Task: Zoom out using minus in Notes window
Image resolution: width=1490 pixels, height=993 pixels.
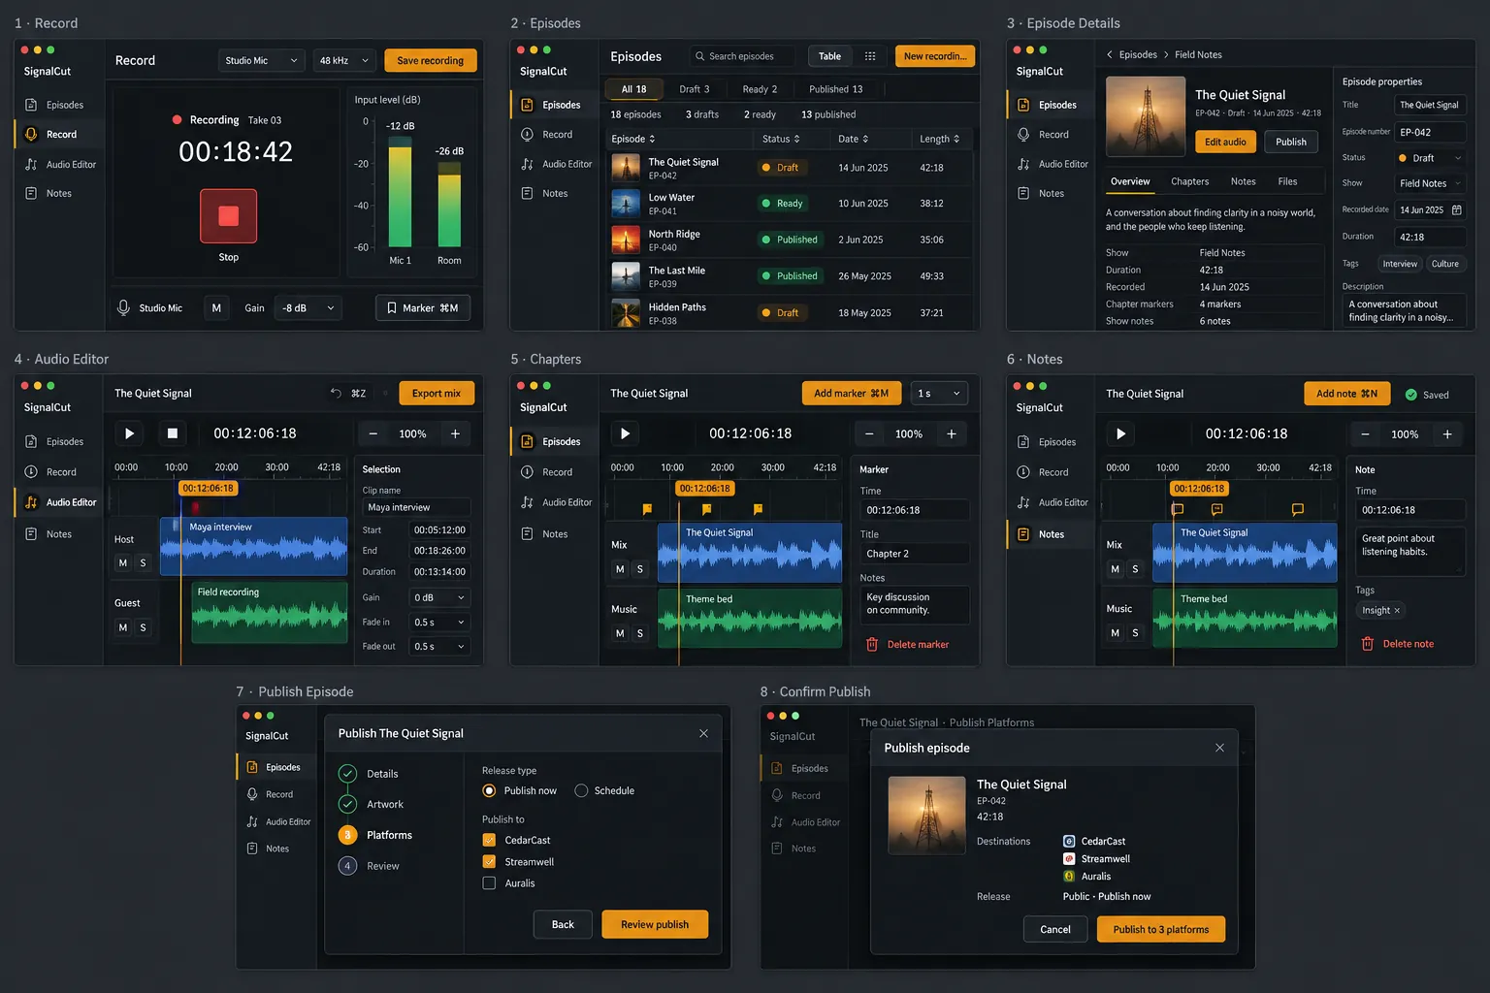Action: [x=1365, y=434]
